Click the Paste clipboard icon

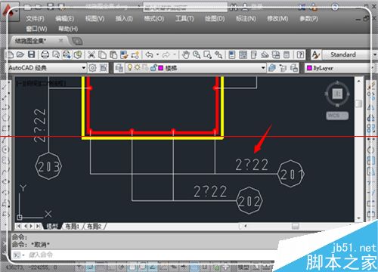113,54
